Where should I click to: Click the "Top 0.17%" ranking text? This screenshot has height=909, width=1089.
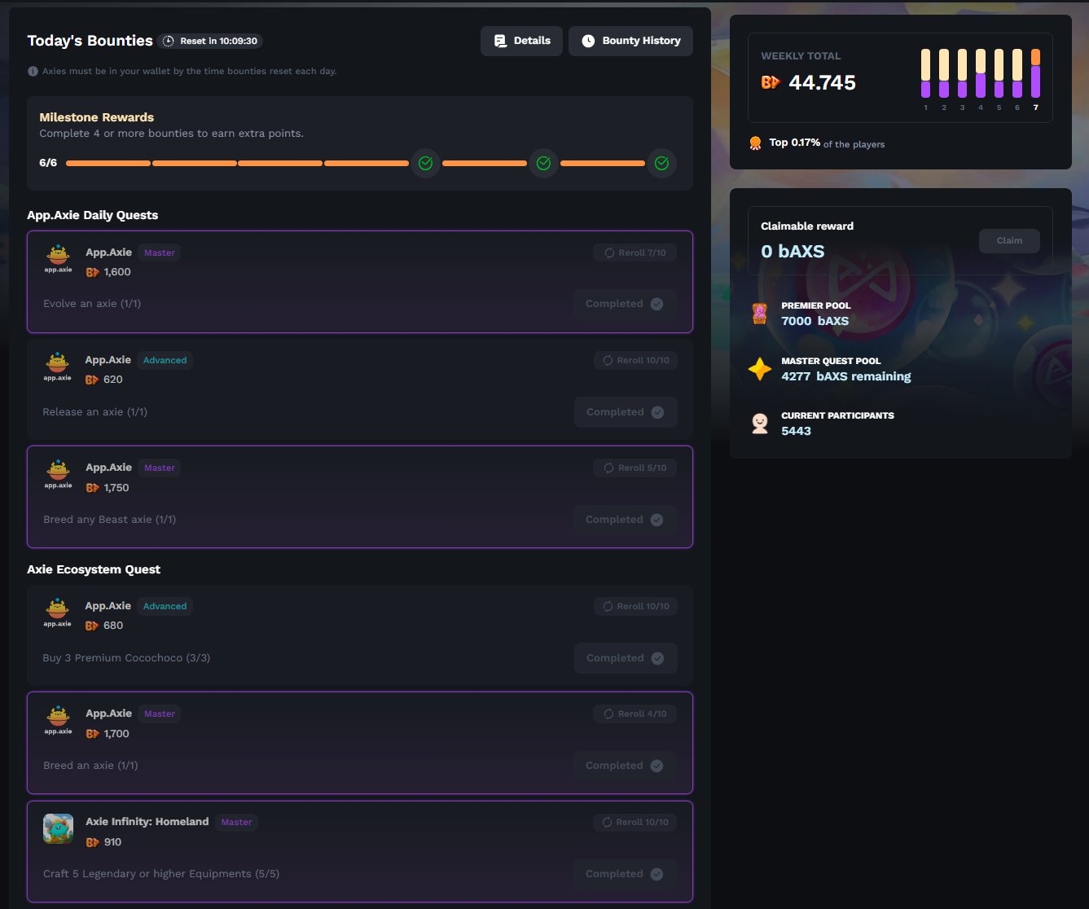click(x=795, y=143)
